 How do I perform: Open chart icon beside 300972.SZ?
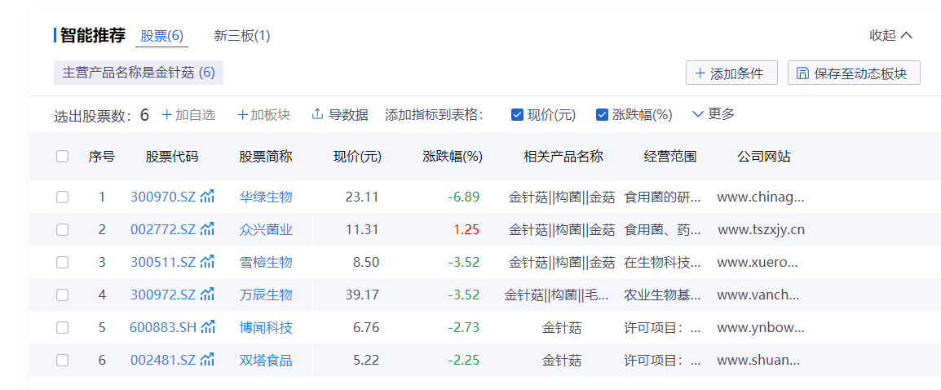(207, 295)
